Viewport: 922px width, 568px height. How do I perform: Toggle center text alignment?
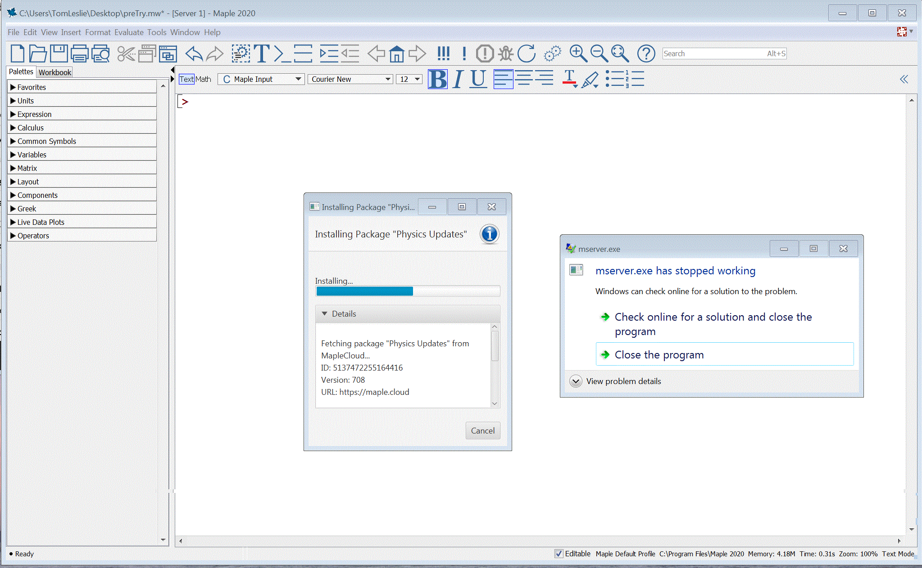click(524, 79)
